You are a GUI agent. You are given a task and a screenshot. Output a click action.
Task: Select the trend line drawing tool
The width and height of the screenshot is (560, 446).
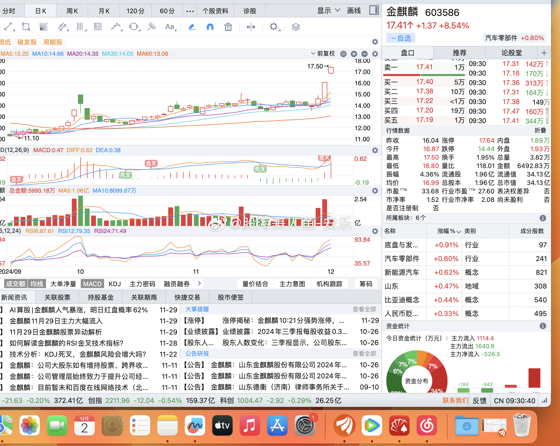(8, 27)
